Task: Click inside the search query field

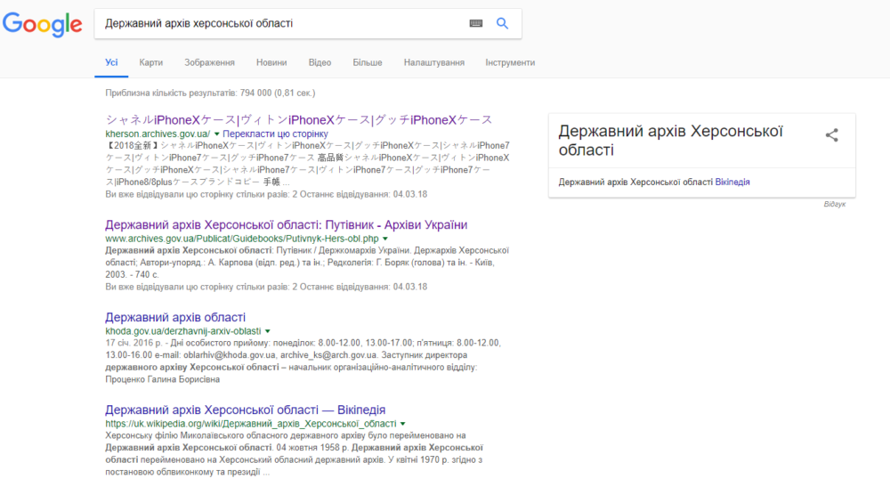Action: pyautogui.click(x=281, y=23)
